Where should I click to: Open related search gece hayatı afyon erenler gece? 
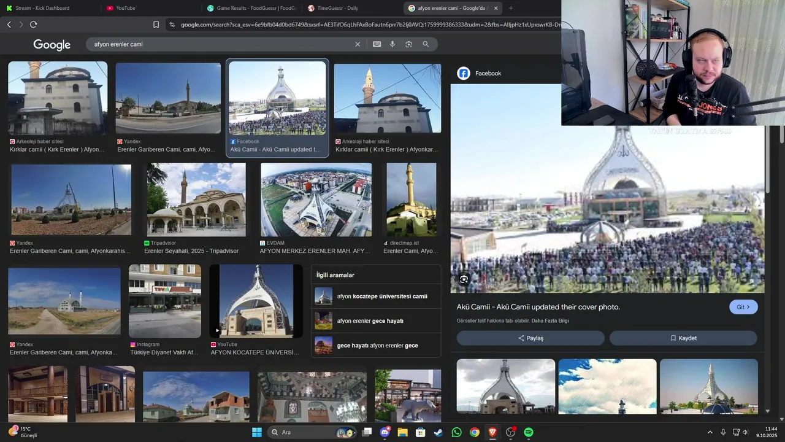point(376,346)
